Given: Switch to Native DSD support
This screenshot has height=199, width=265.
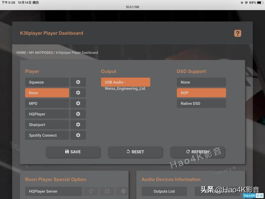Looking at the screenshot, I should click(201, 103).
